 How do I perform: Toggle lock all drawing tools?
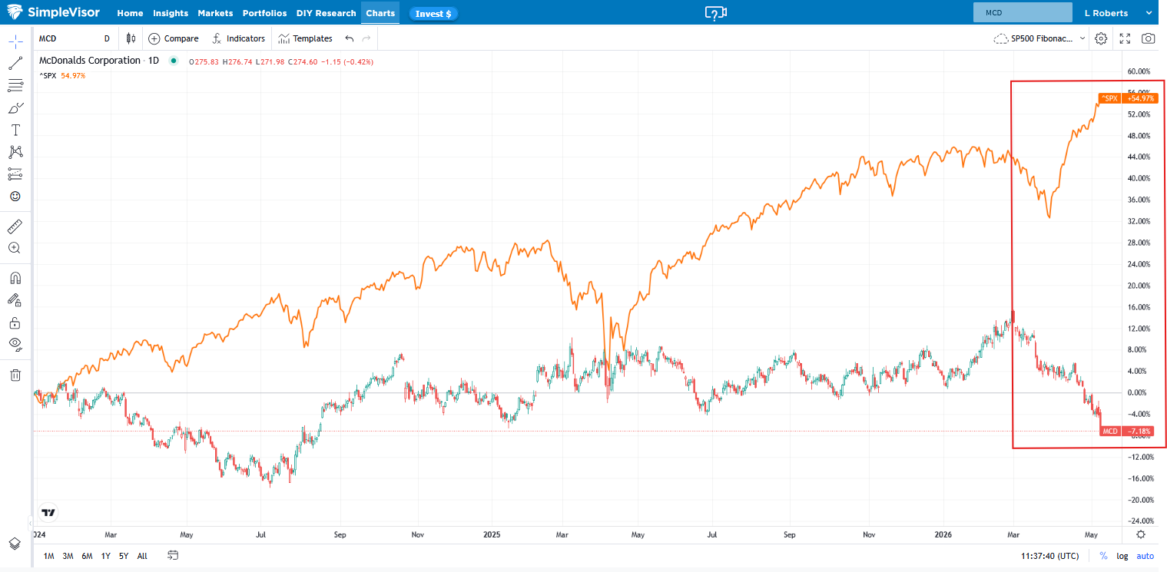click(x=15, y=322)
